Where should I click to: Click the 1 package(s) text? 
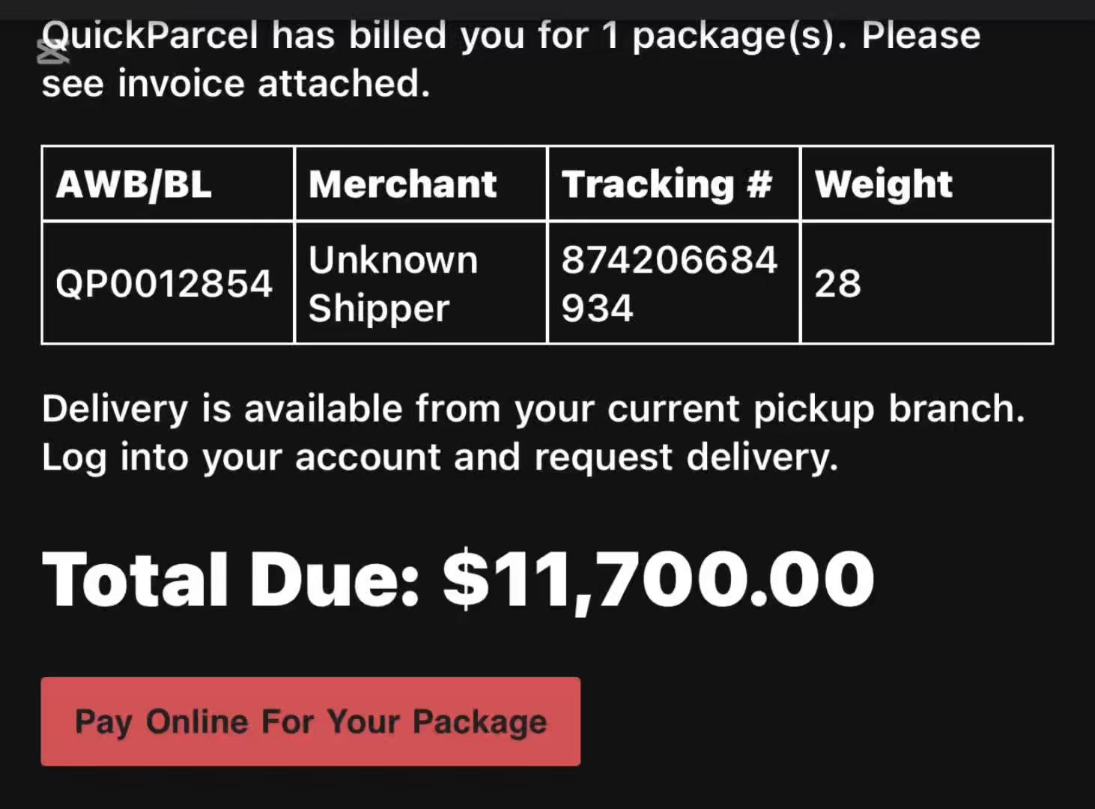click(x=725, y=35)
